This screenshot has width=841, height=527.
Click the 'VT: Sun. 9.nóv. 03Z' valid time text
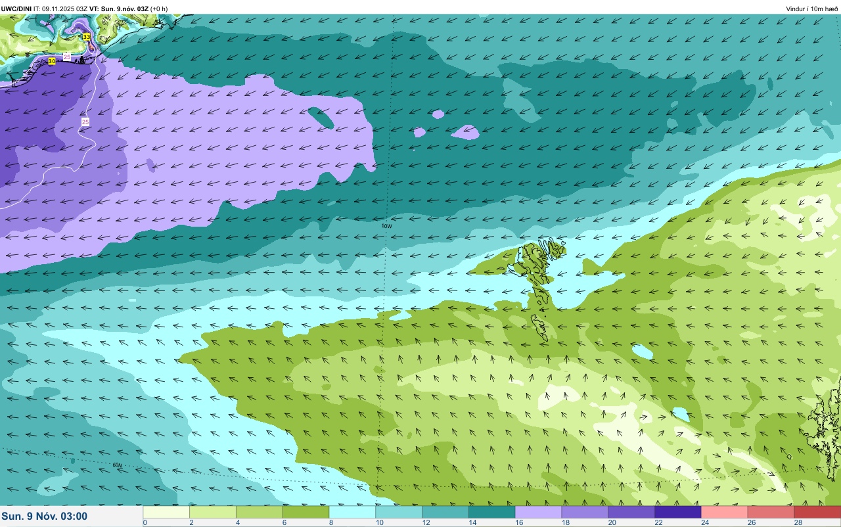[x=119, y=9]
